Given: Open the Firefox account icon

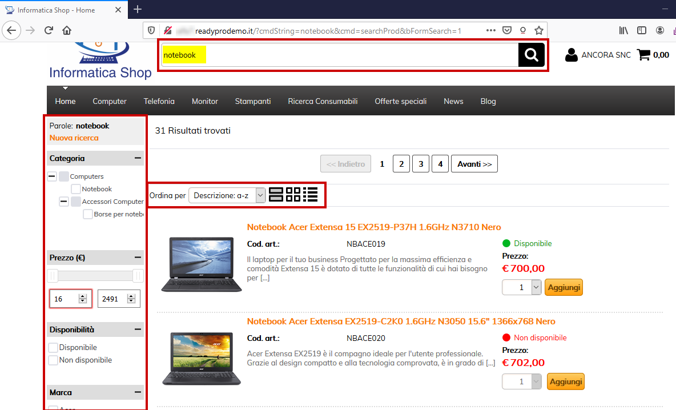Looking at the screenshot, I should pyautogui.click(x=659, y=30).
